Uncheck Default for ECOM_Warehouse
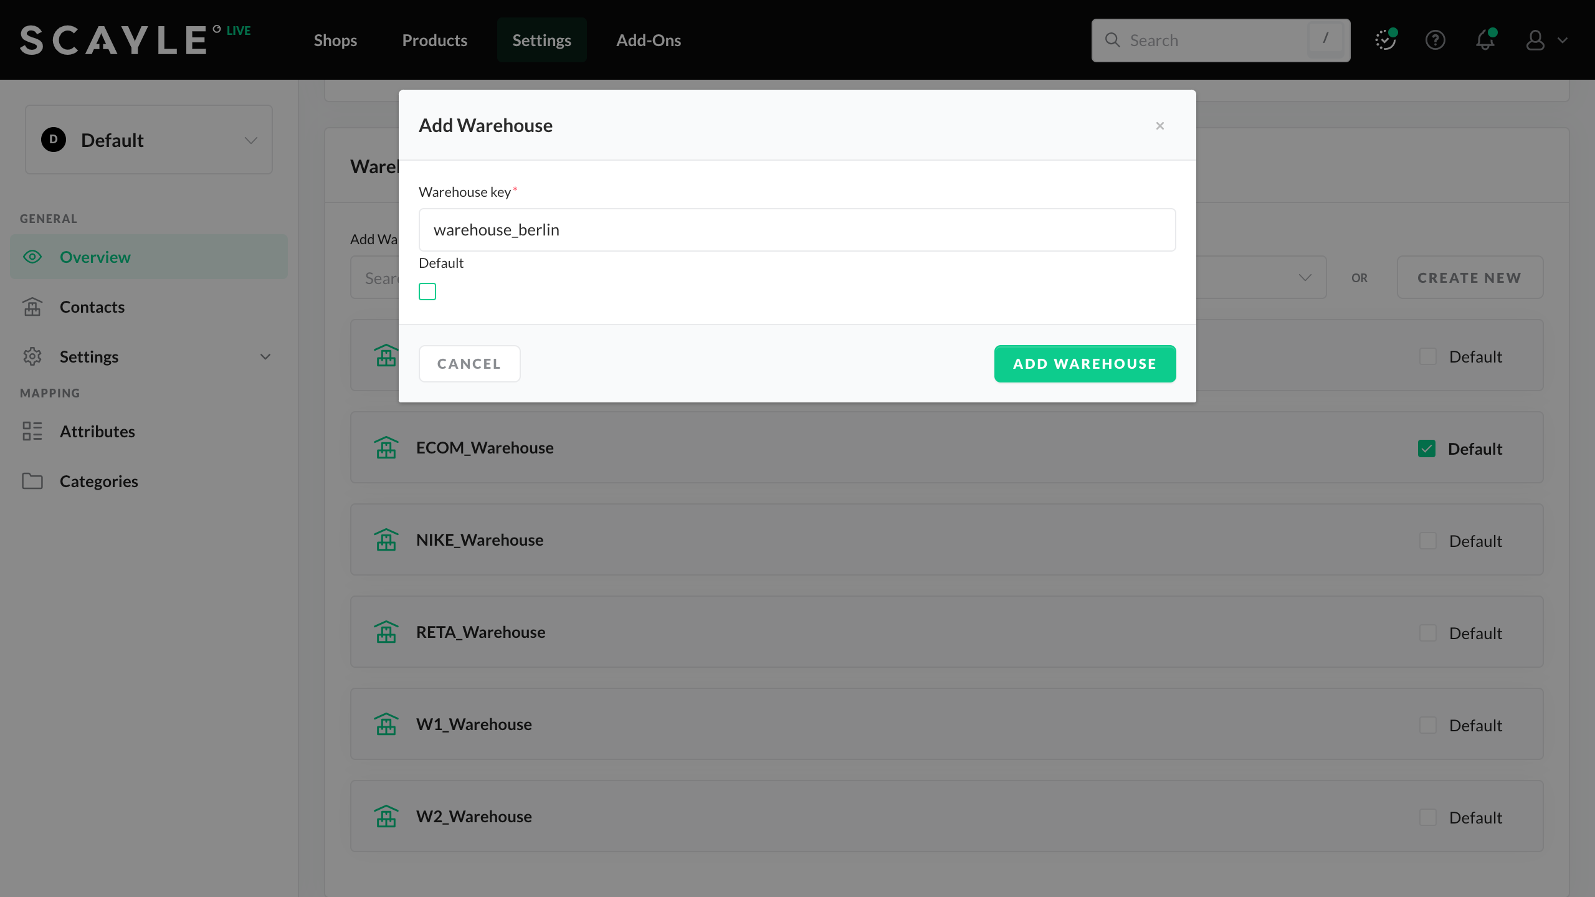The width and height of the screenshot is (1595, 897). (1427, 448)
